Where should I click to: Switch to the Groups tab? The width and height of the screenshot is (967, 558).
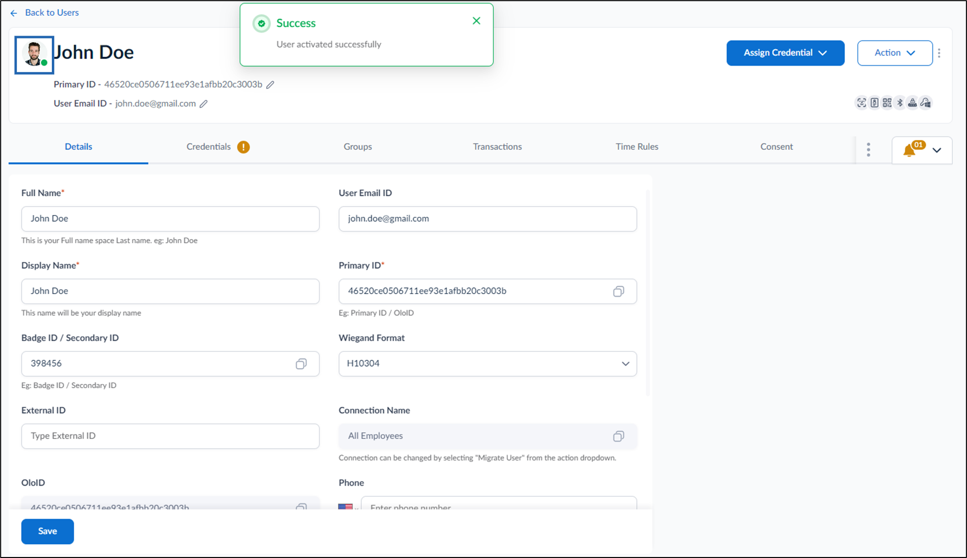pos(358,147)
